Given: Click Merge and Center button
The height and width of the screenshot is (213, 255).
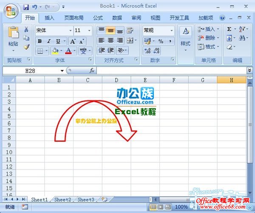Looking at the screenshot, I should click(130, 40).
